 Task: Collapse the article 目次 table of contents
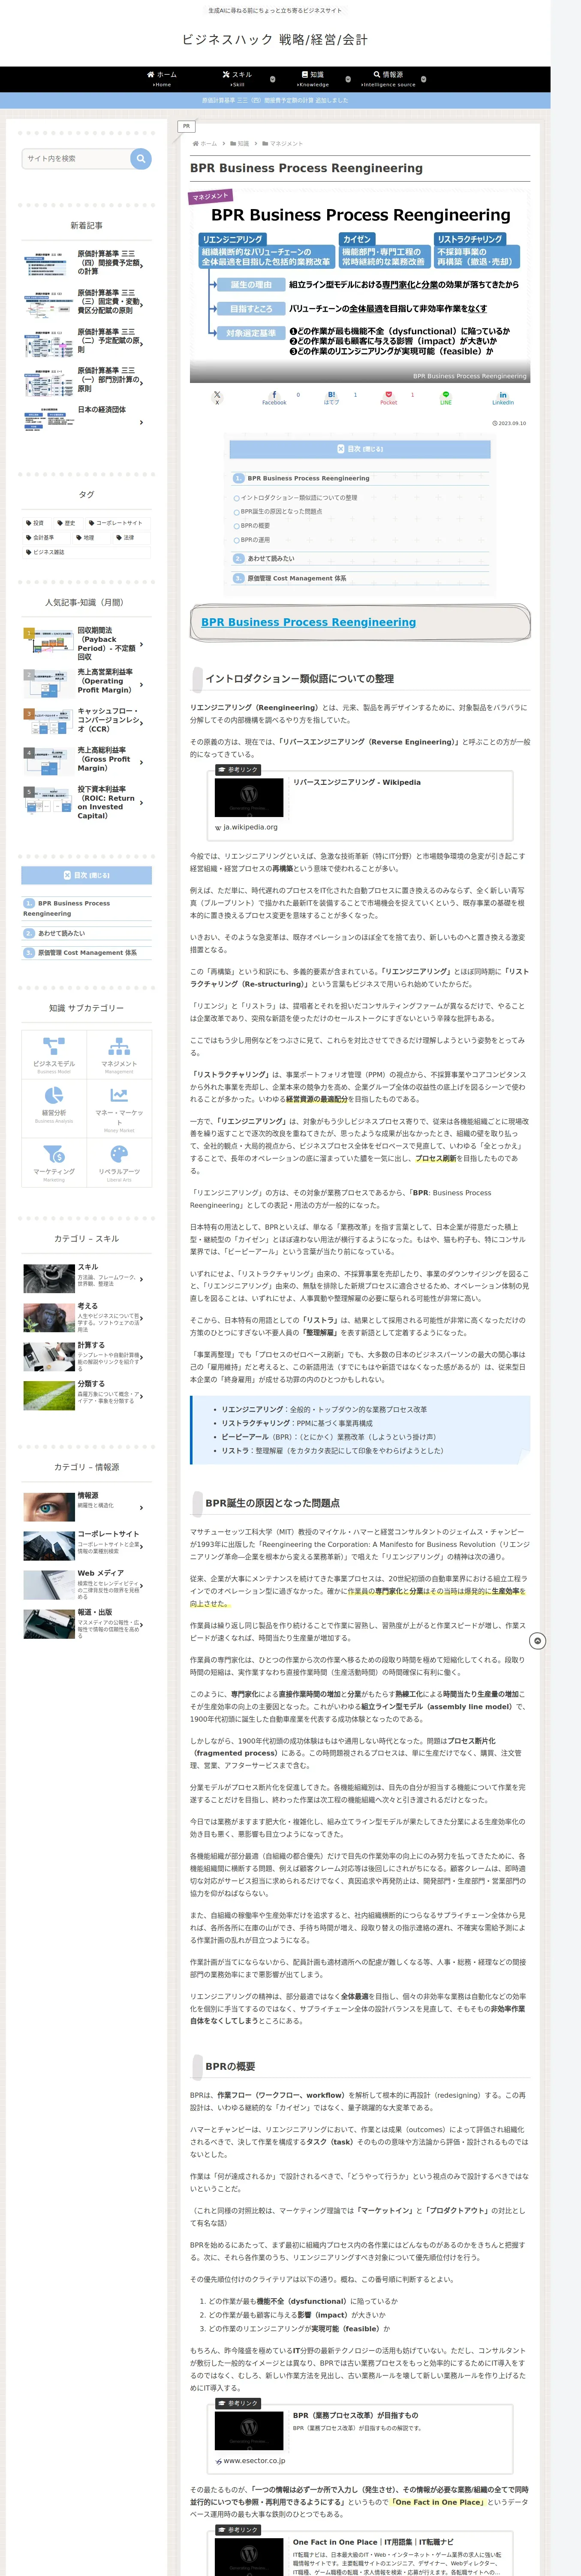[x=359, y=449]
